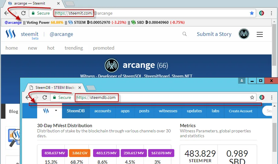Click the scroll-up arrow in SteemDB window
The height and width of the screenshot is (164, 278).
[274, 106]
